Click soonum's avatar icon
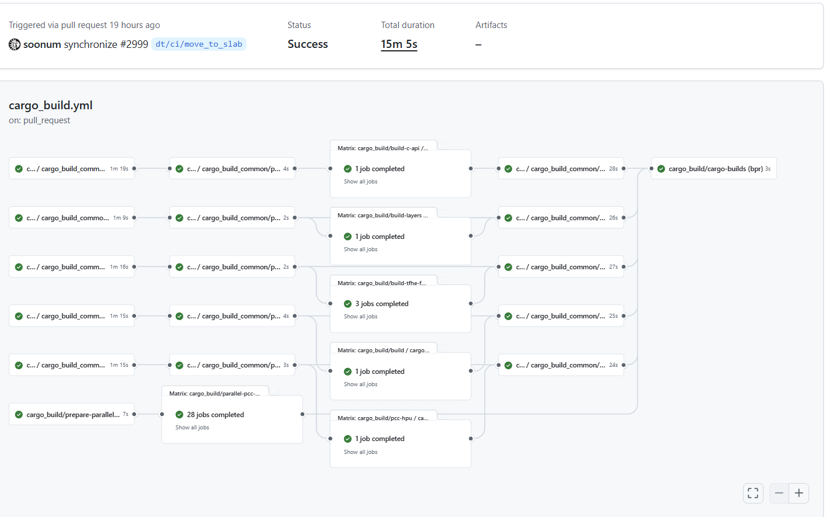 [x=15, y=44]
